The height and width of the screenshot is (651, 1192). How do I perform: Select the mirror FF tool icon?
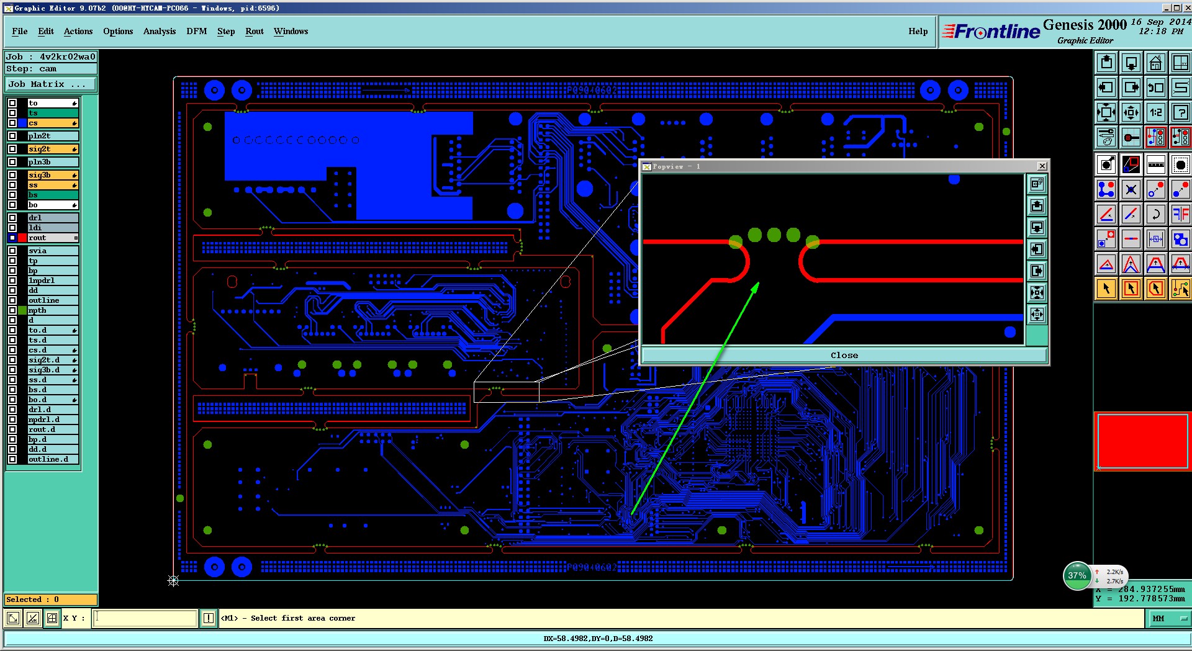1180,214
